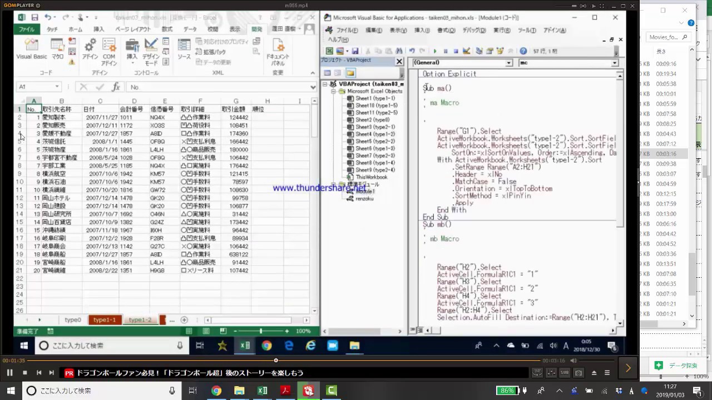The image size is (712, 400).
Task: Click the insert function fx icon
Action: click(116, 87)
